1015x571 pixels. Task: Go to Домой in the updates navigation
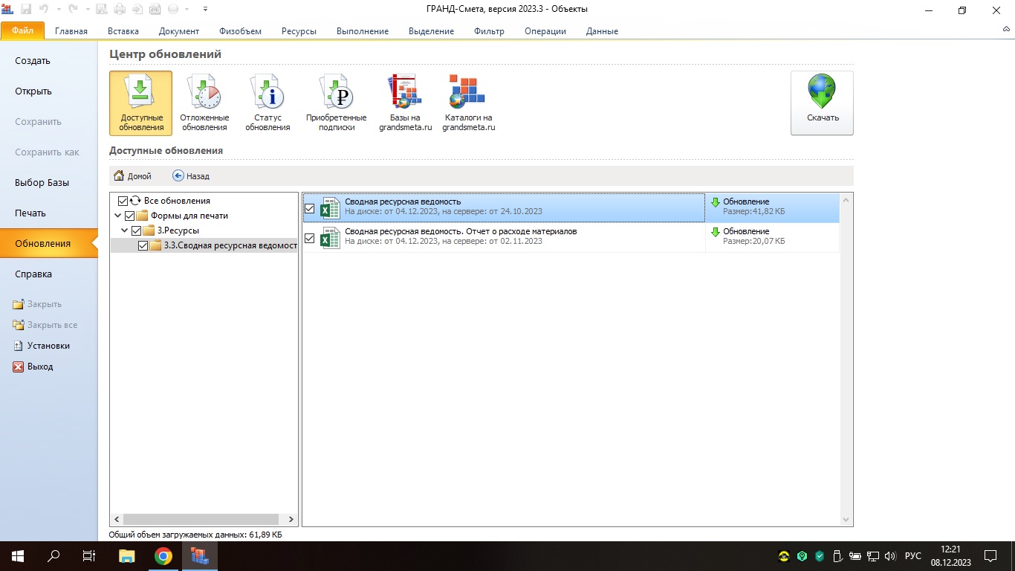(x=132, y=176)
